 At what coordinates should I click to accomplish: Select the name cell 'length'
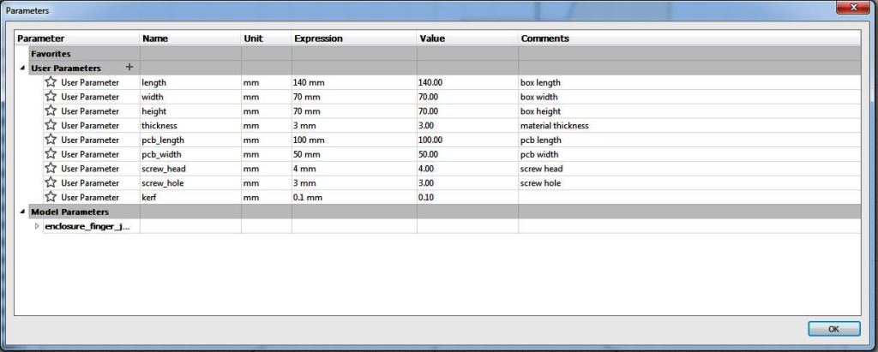click(x=190, y=82)
